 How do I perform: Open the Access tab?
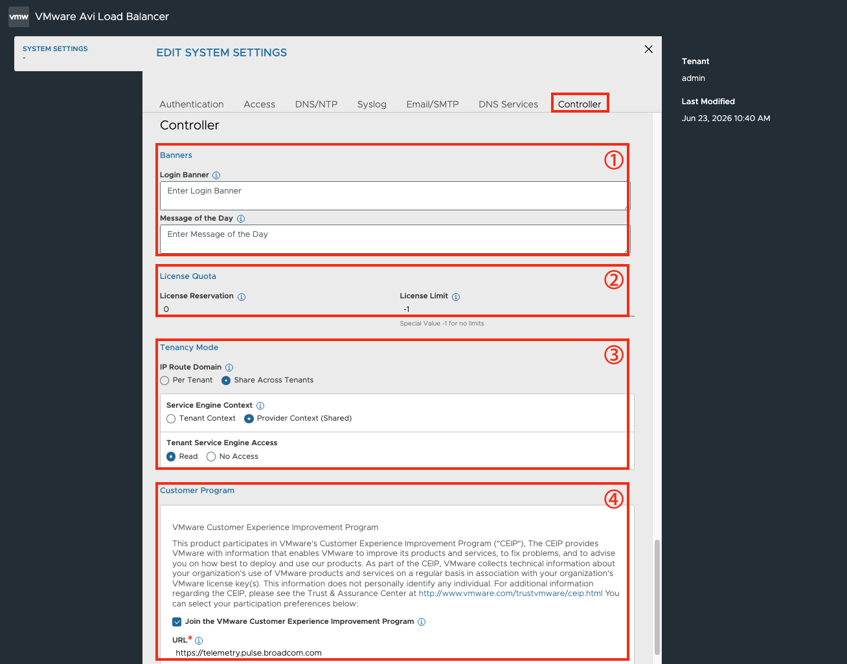coord(260,104)
